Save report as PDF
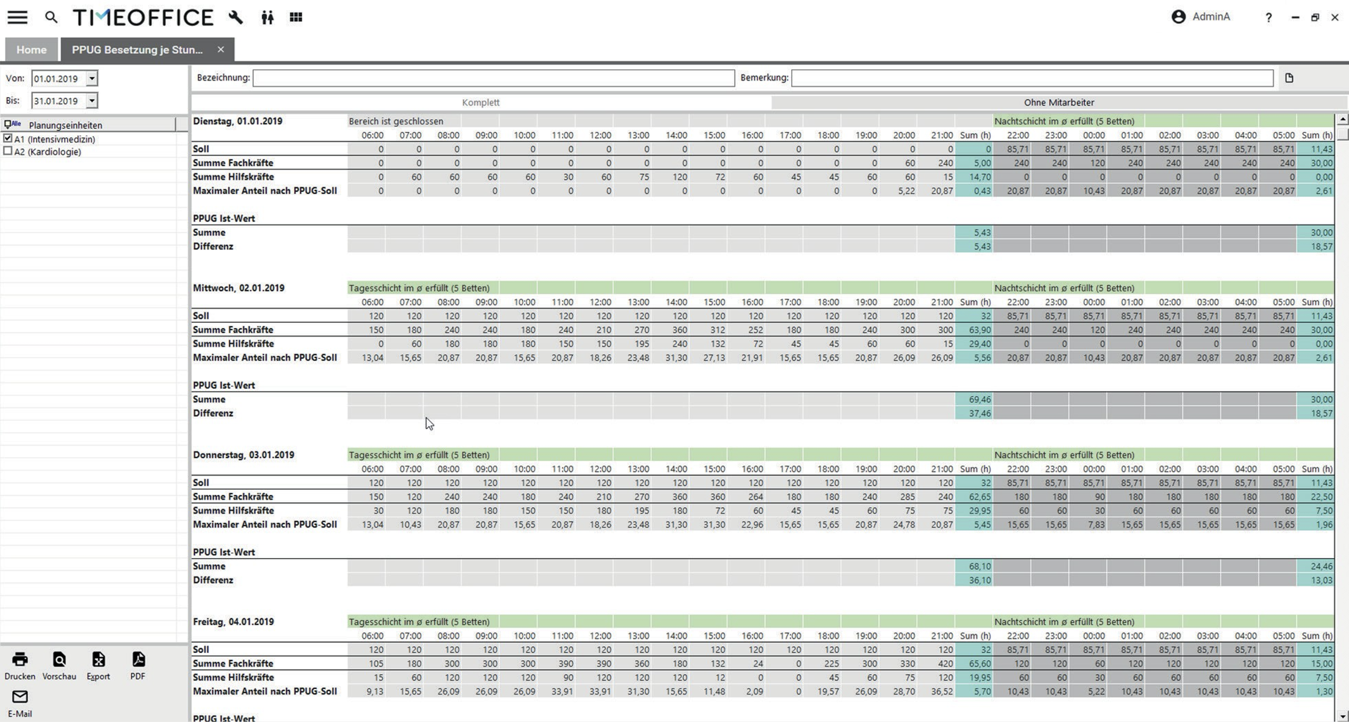Image resolution: width=1349 pixels, height=722 pixels. (138, 659)
